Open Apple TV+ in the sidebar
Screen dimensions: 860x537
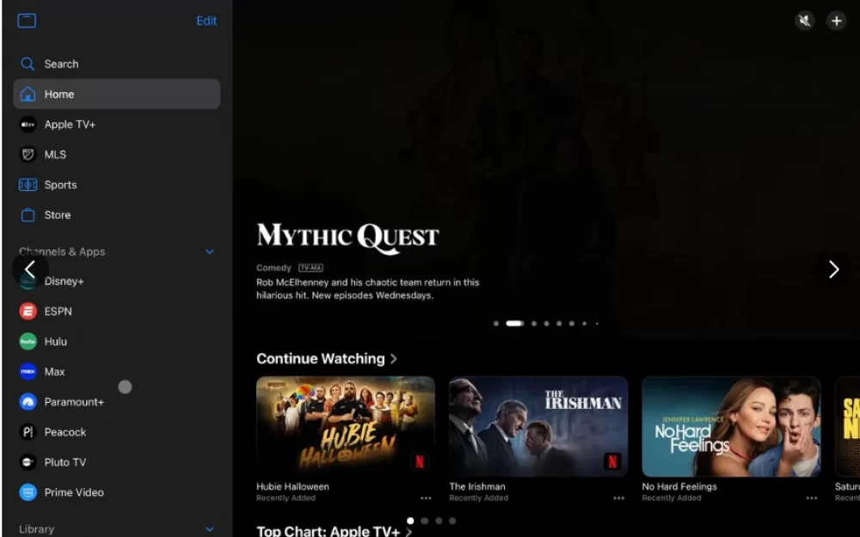[116, 125]
